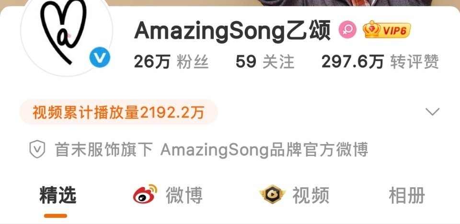460x224 pixels.
Task: Open the VIP6 crown membership badge
Action: (387, 30)
